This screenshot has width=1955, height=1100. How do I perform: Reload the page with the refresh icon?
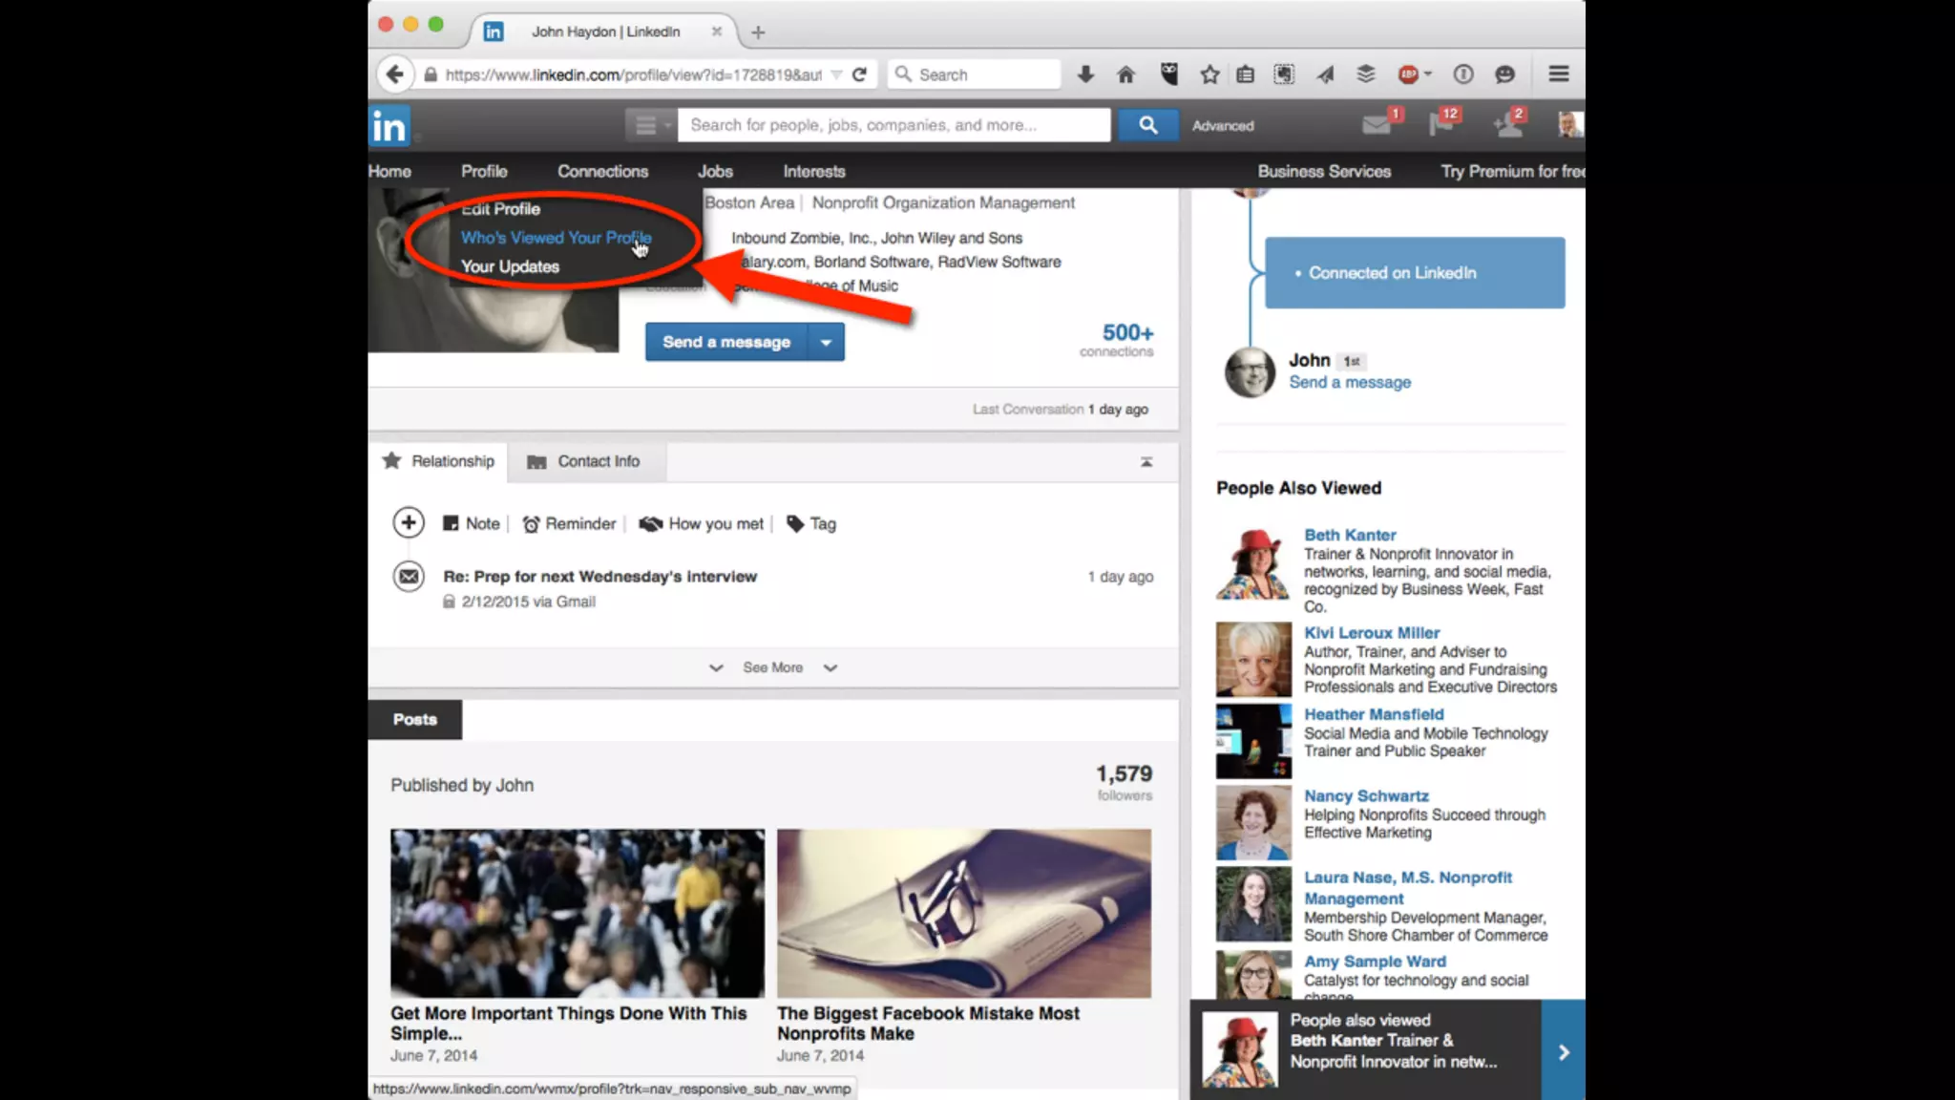pos(859,74)
